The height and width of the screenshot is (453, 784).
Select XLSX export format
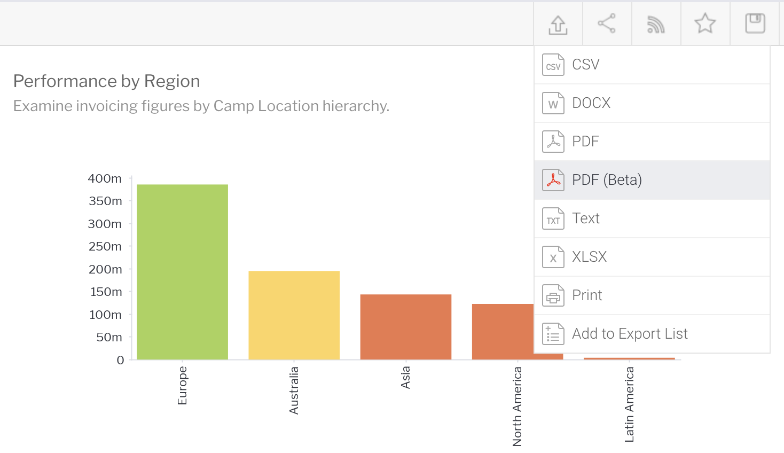[589, 257]
